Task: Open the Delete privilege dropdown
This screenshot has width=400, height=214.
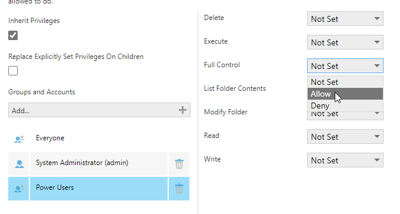Action: pos(345,19)
